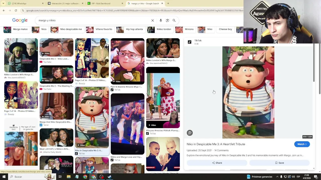321x180 pixels.
Task: Filter results by 'Villano favorito' chip
Action: pos(100,29)
